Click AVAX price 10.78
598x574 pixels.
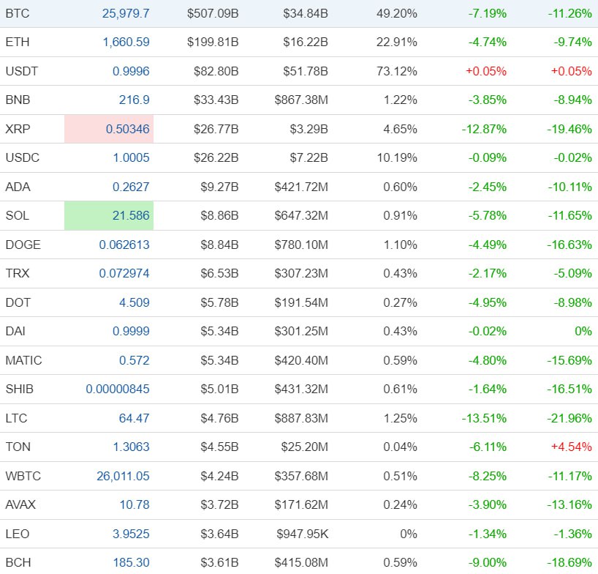135,505
